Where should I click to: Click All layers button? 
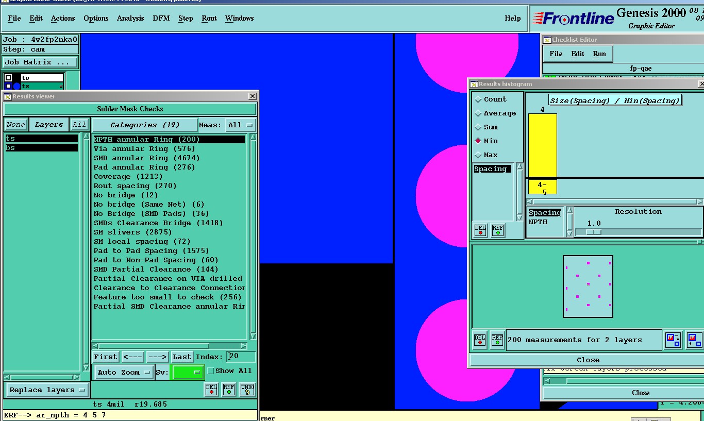[x=79, y=125]
